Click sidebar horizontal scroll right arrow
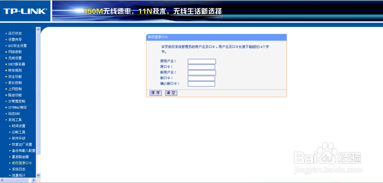This screenshot has width=383, height=183. (x=34, y=180)
